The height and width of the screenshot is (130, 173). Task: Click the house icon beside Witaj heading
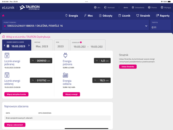tap(3, 36)
